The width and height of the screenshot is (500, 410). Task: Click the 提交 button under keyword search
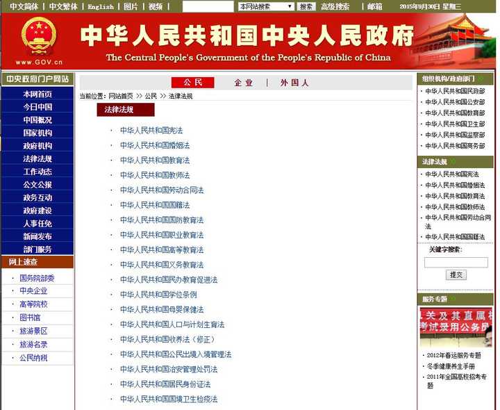(456, 275)
